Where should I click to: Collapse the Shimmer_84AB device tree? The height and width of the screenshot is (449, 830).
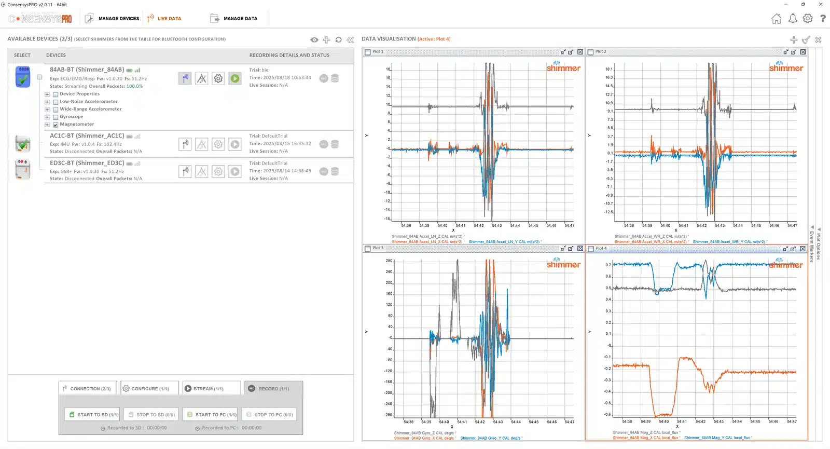[x=39, y=77]
